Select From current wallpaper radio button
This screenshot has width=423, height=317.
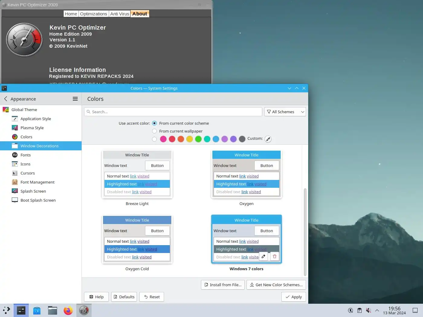tap(154, 131)
